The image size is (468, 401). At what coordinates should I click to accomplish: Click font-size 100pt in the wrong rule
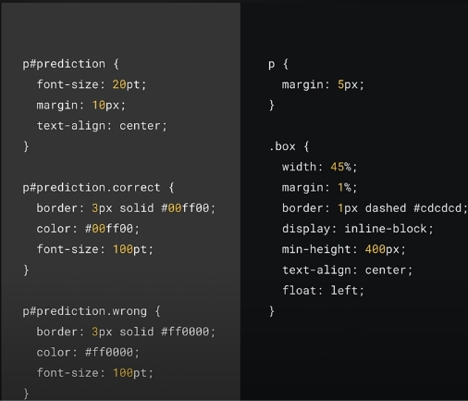tap(94, 373)
